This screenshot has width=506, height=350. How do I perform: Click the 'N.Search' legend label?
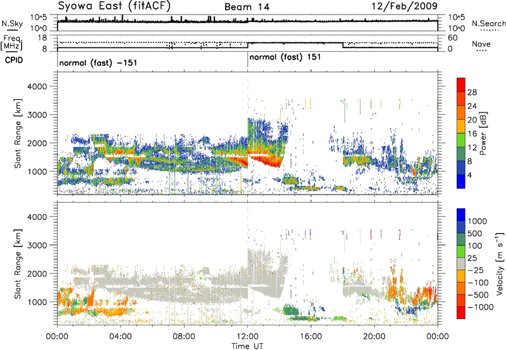click(489, 23)
